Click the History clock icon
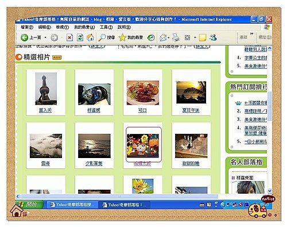This screenshot has height=227, width=287. pos(151,37)
